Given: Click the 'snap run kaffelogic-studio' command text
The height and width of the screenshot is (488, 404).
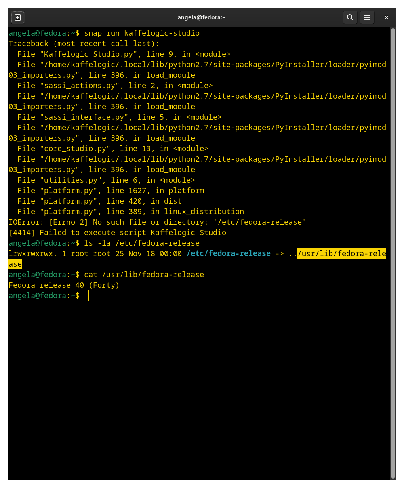Looking at the screenshot, I should point(142,33).
